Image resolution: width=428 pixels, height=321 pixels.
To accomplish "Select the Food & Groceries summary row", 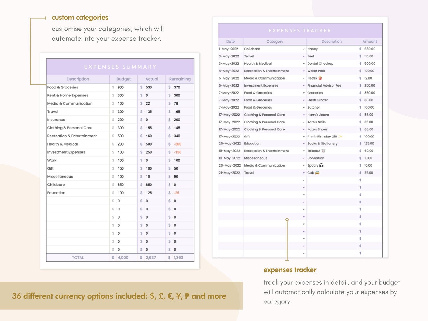I will click(x=120, y=87).
